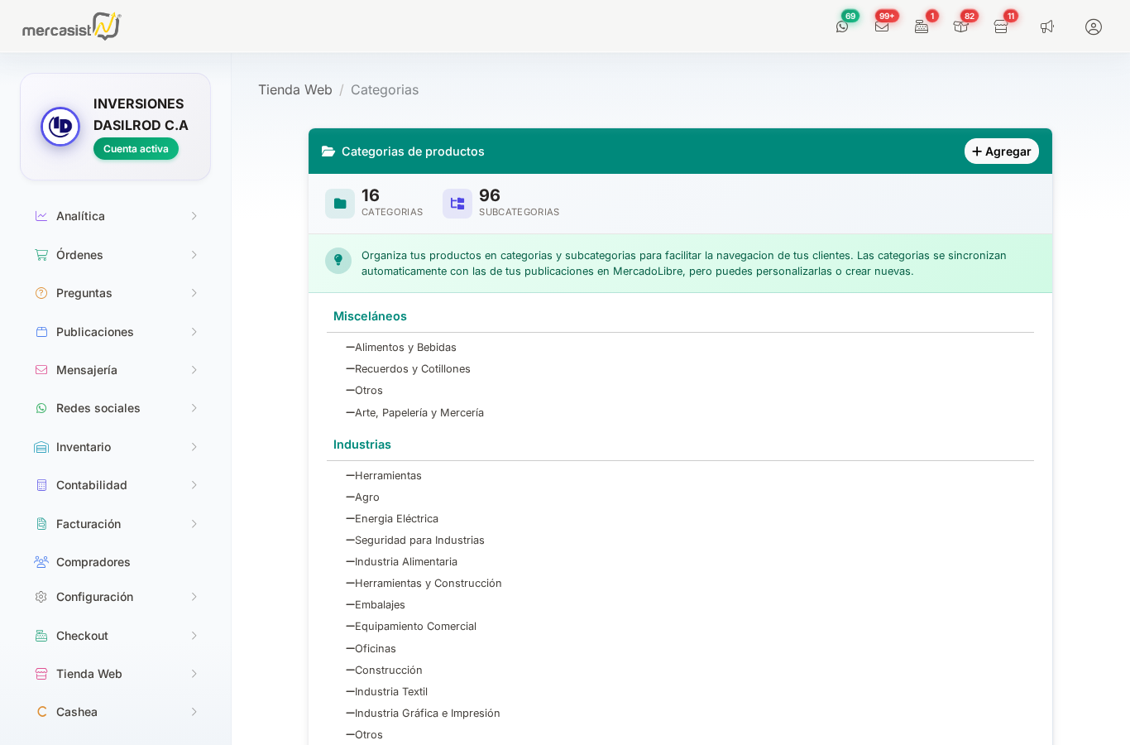The image size is (1130, 745).
Task: Open Compradores in the sidebar
Action: coord(93,562)
